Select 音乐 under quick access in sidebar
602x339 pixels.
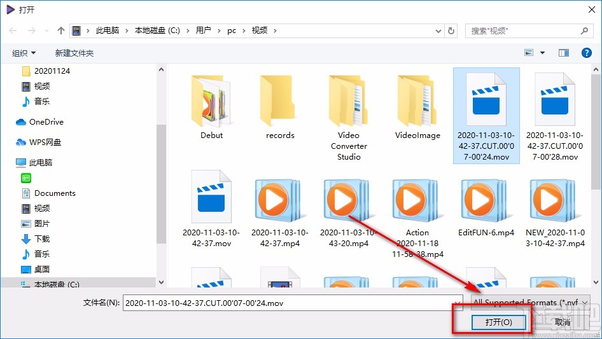(x=36, y=102)
